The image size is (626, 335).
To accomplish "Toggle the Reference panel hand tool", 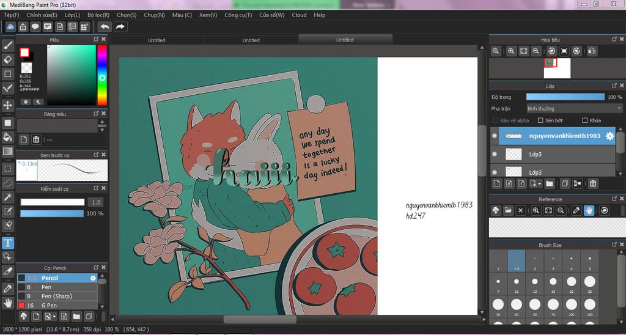I will pyautogui.click(x=589, y=210).
